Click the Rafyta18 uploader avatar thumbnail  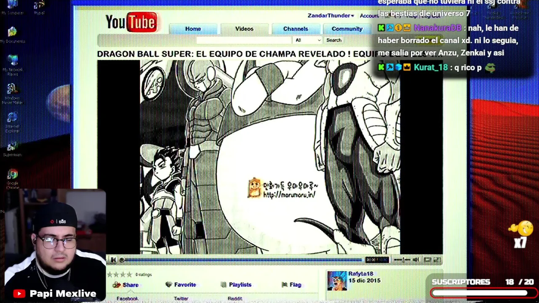337,281
